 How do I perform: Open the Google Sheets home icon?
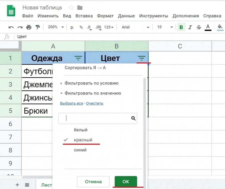pos(11,11)
